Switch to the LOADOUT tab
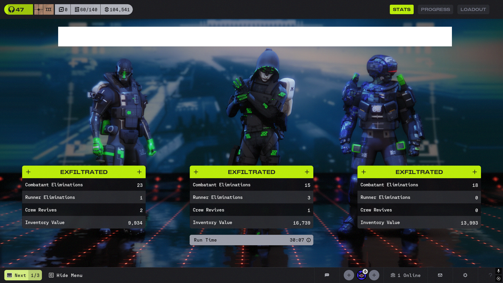Viewport: 503px width, 283px height. pyautogui.click(x=473, y=9)
